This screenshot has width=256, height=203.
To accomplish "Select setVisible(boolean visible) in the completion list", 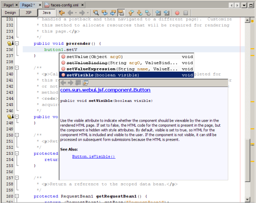I will click(127, 75).
